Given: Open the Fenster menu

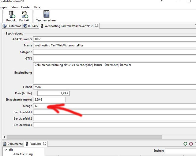Looking at the screenshot, I should [26, 7].
